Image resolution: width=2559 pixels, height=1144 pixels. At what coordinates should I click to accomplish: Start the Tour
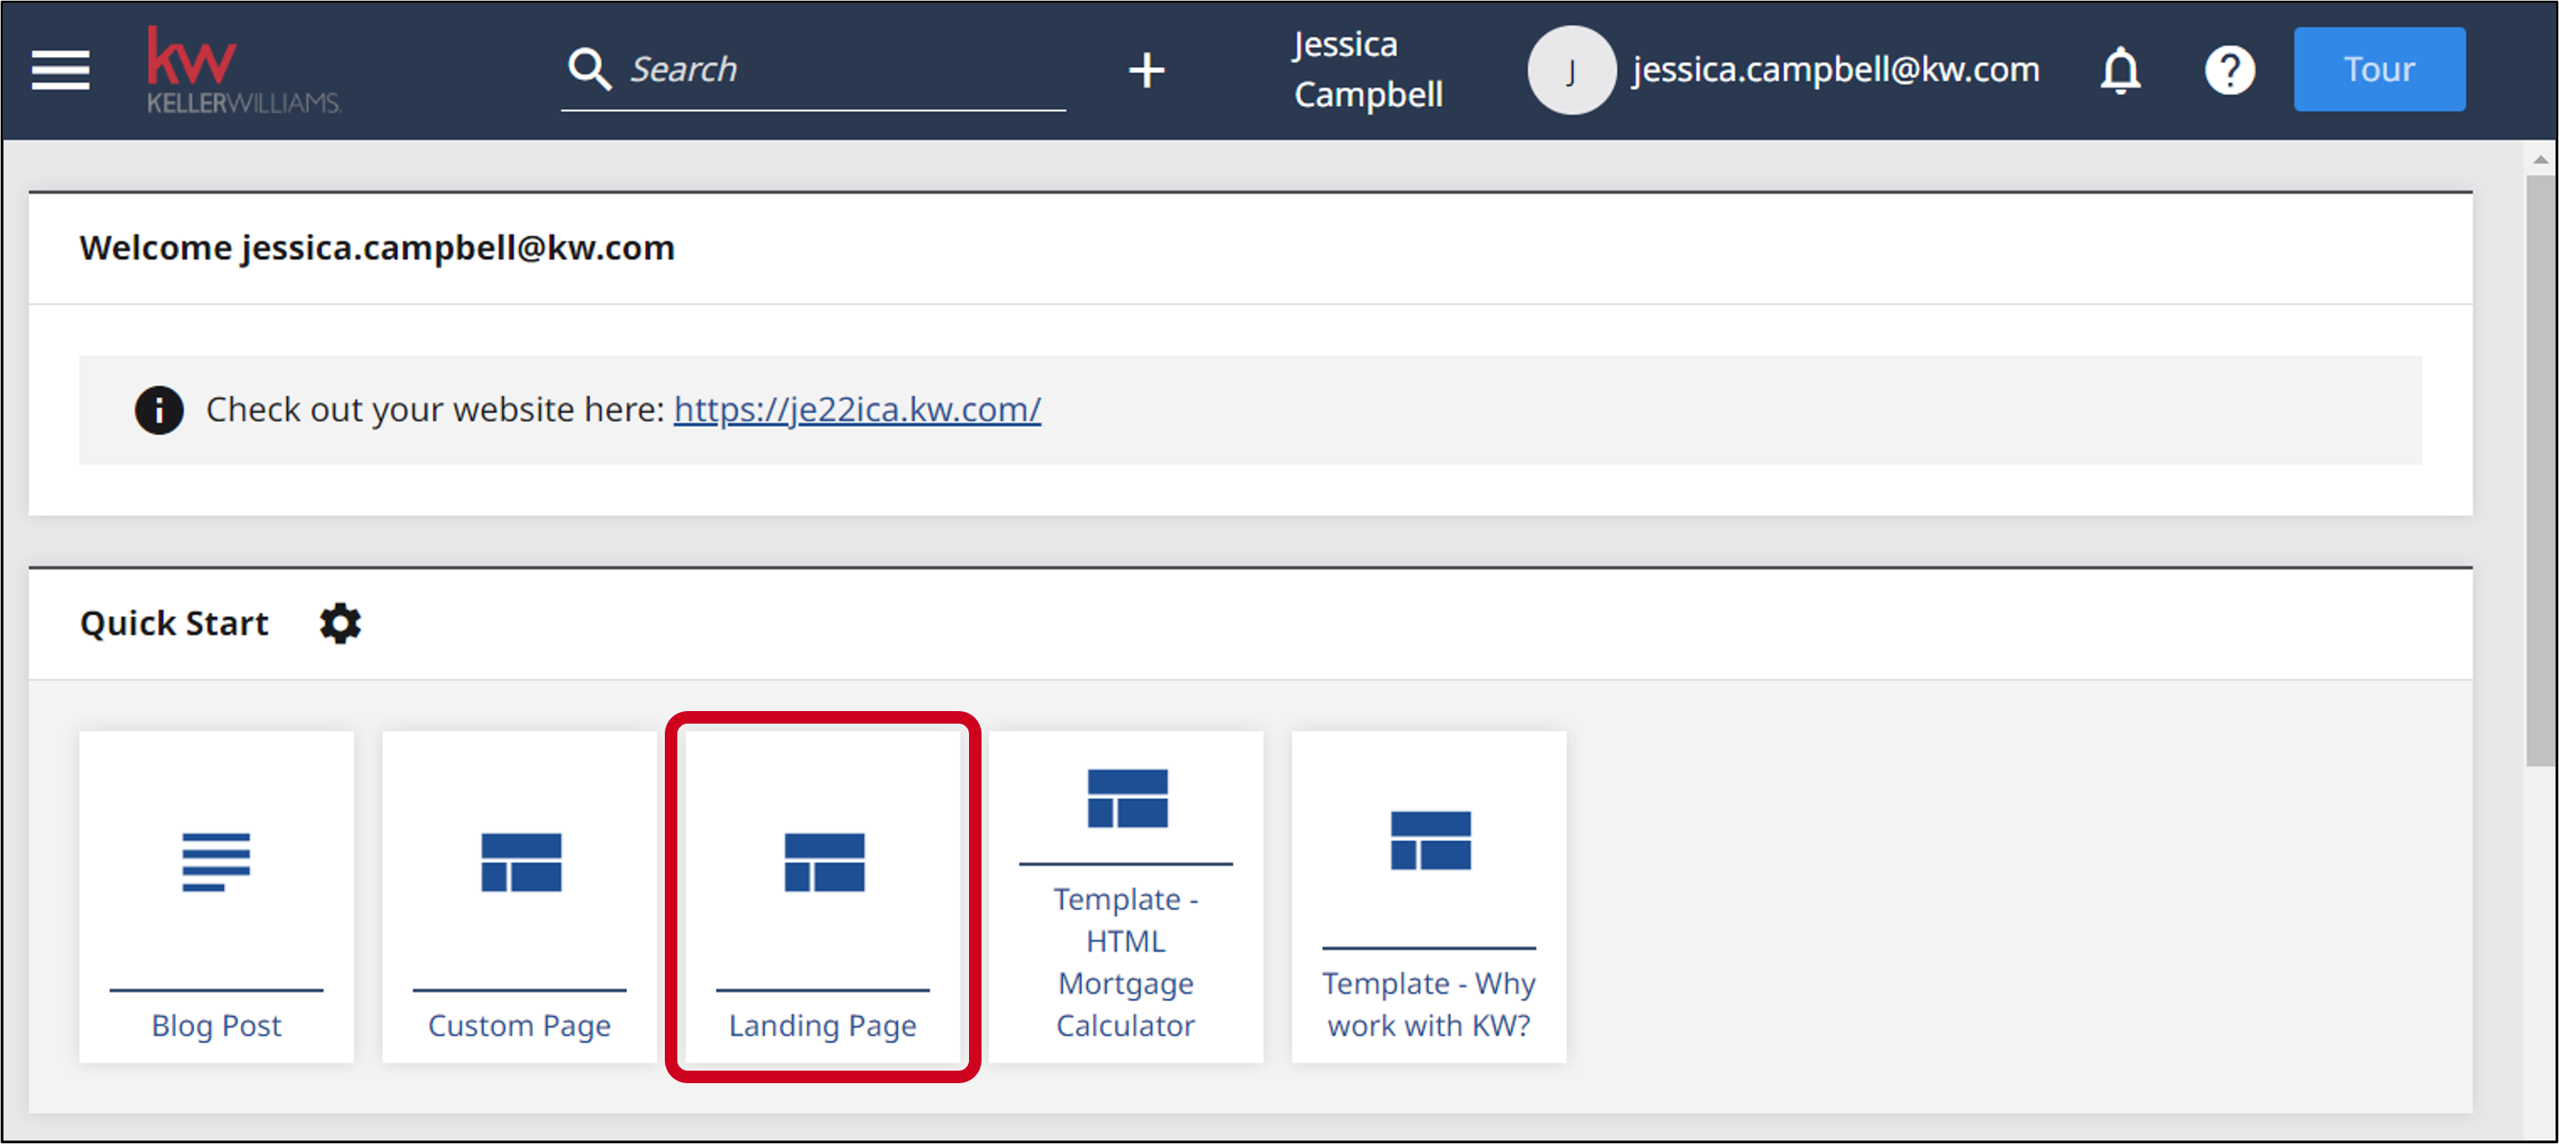coord(2378,70)
